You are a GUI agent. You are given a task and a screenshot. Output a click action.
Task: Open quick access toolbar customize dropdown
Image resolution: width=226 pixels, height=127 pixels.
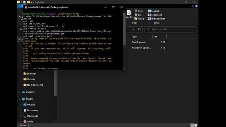pyautogui.click(x=31, y=2)
